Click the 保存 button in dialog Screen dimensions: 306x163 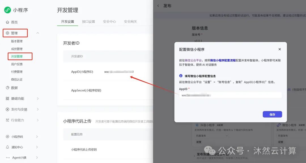pyautogui.click(x=272, y=114)
